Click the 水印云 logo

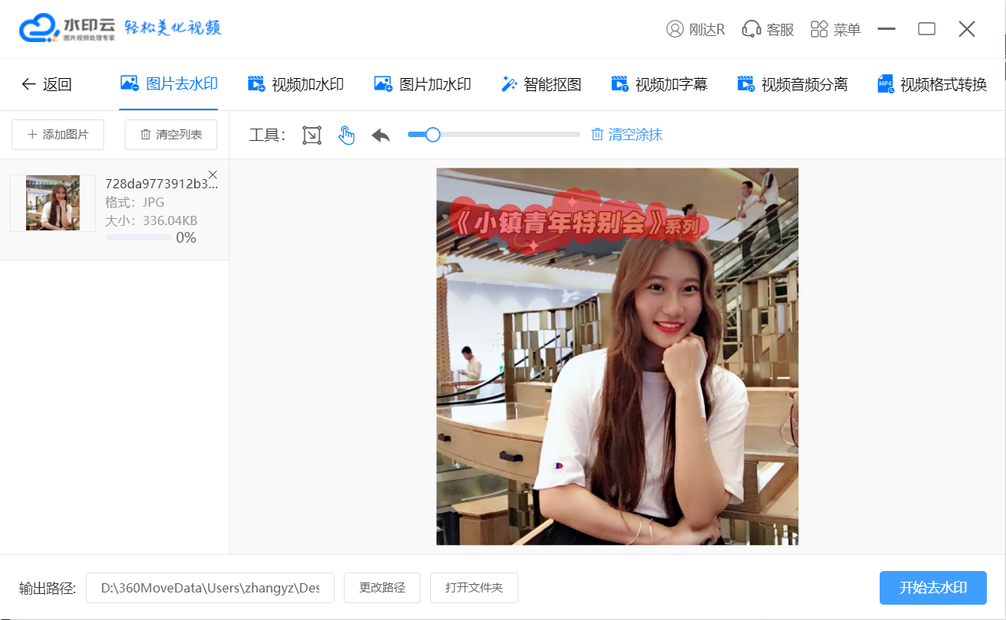click(67, 28)
